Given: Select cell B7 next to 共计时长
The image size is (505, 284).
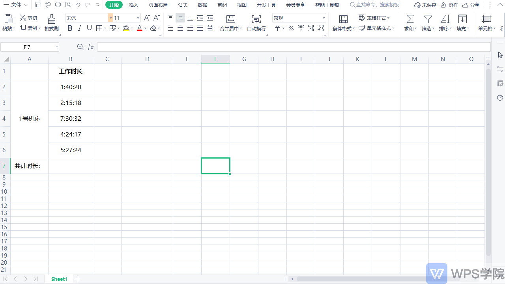Looking at the screenshot, I should [71, 166].
